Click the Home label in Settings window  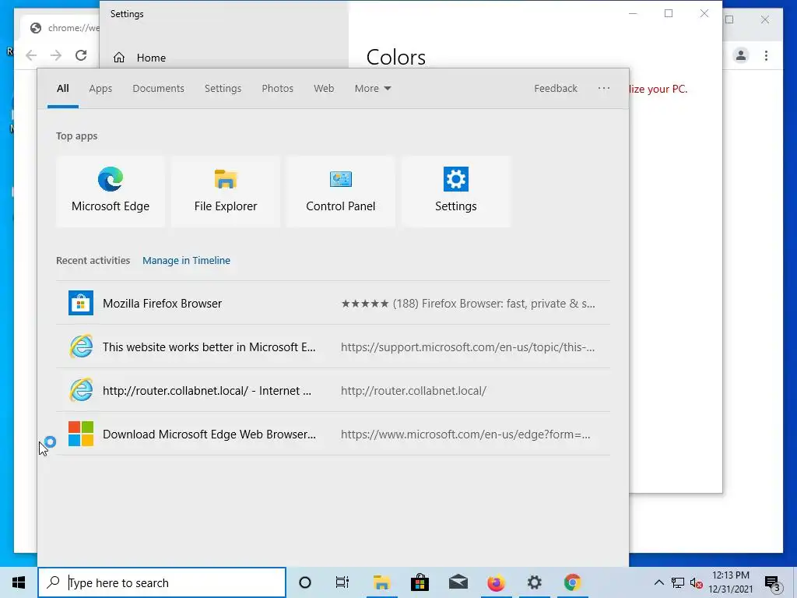(x=151, y=58)
